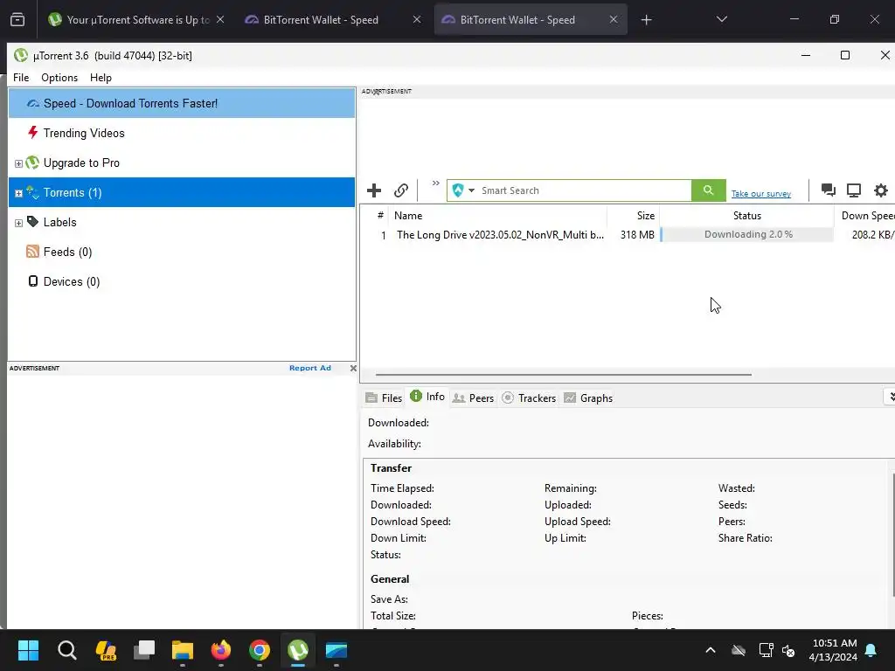Select Labels in sidebar
Screen dimensions: 895x671
pos(182,222)
